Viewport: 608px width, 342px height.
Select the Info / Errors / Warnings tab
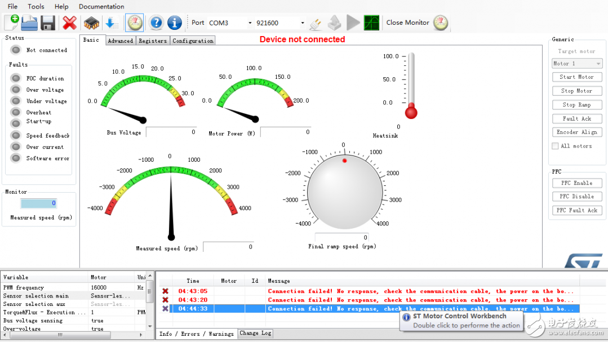[196, 334]
